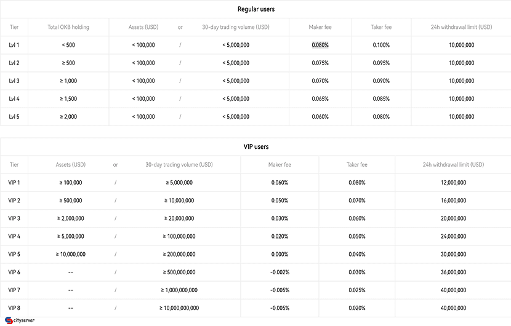This screenshot has height=326, width=511.
Task: Click the Total OKB holding column header
Action: tap(68, 27)
